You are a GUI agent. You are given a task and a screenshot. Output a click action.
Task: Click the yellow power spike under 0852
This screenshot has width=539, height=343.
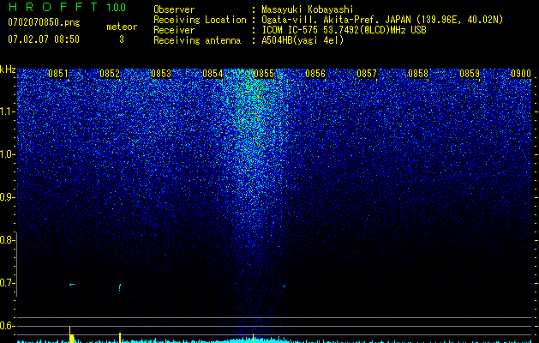120,337
